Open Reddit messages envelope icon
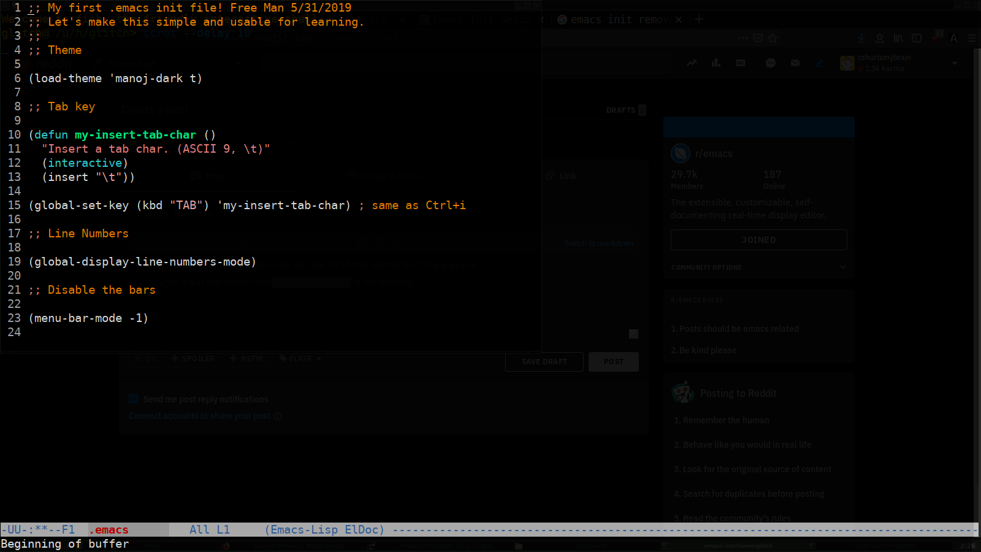 pyautogui.click(x=795, y=63)
